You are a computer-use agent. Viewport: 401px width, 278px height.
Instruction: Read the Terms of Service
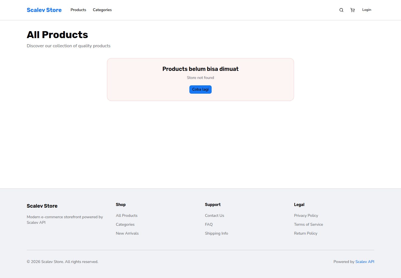(309, 224)
